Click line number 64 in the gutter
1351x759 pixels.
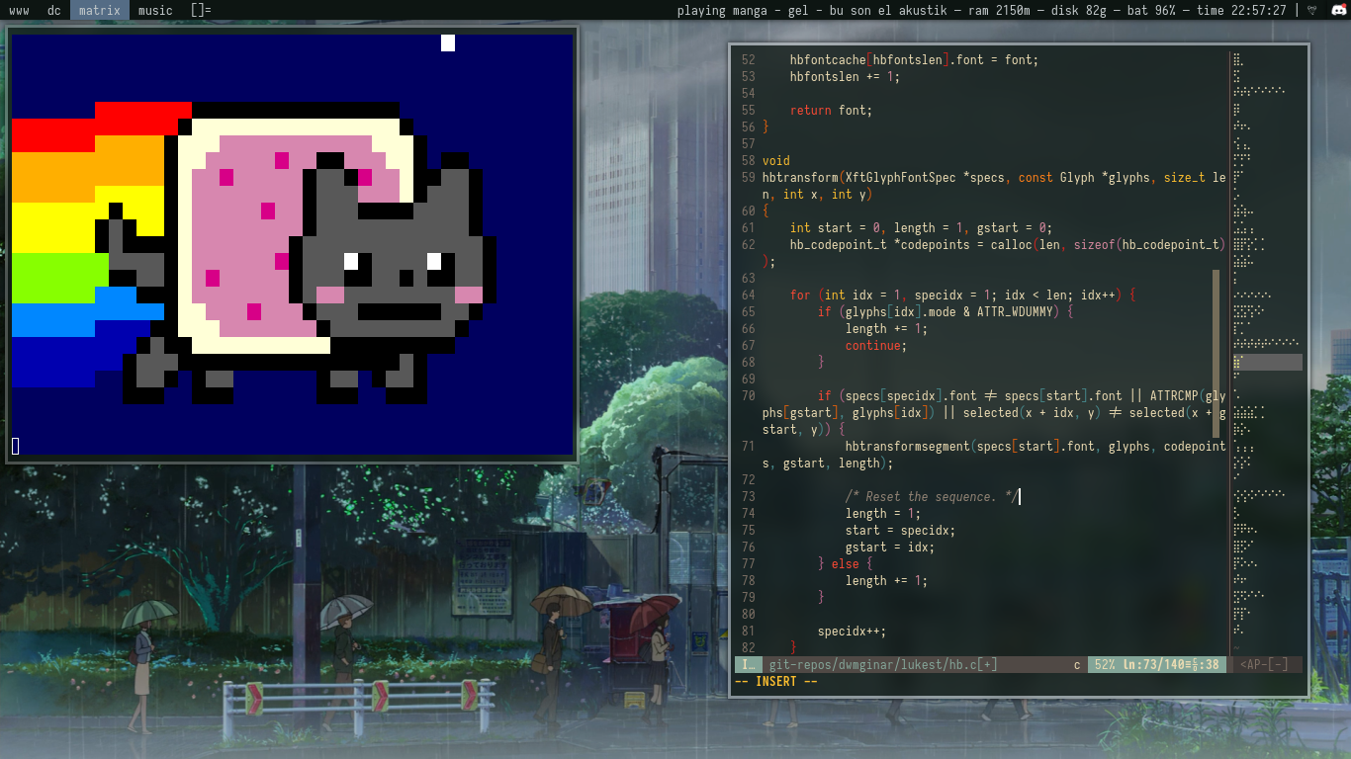pyautogui.click(x=748, y=295)
